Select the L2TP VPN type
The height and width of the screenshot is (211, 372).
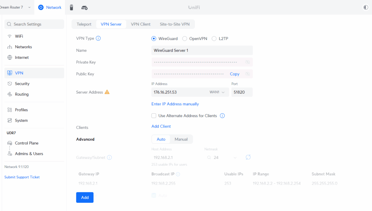(x=214, y=39)
